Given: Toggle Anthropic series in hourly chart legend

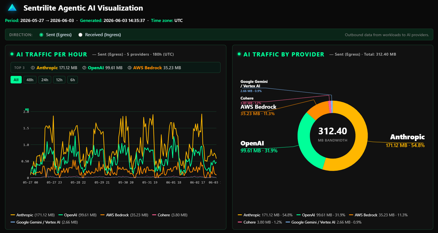Looking at the screenshot, I should click(x=33, y=215).
